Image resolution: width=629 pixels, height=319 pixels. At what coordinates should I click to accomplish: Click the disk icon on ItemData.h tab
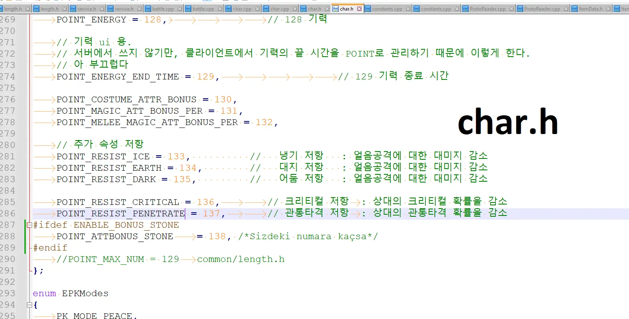pyautogui.click(x=574, y=9)
